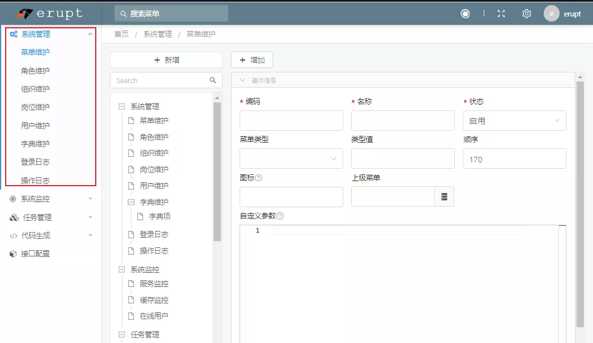
Task: Open 登录日志 in sidebar
Action: [35, 162]
